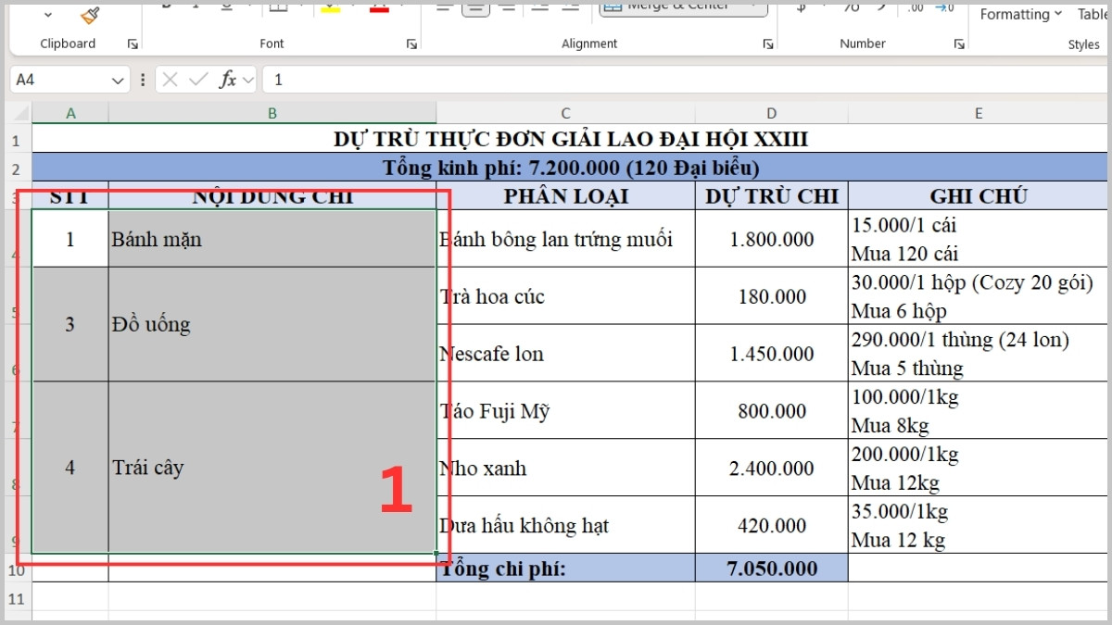
Task: Open the Clipboard pane launcher
Action: [x=133, y=43]
